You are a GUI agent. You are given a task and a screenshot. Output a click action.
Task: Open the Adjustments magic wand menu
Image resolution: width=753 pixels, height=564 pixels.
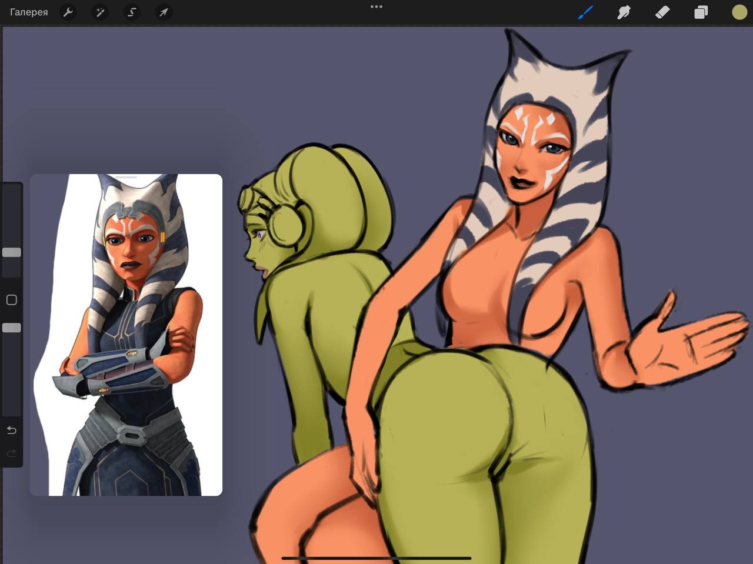click(x=100, y=12)
